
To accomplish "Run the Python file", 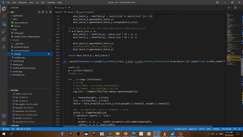I will click(x=229, y=8).
